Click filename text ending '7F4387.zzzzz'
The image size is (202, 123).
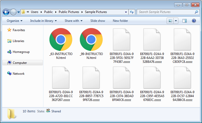[x=122, y=58]
